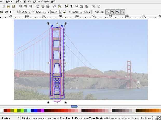Image resolution: width=161 pixels, height=120 pixels.
Task: Pick the yellow swatch in palette
Action: (x=15, y=110)
